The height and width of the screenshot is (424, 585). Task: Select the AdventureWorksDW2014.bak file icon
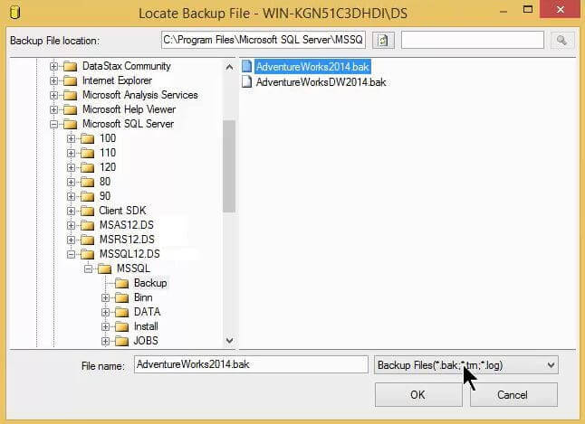pyautogui.click(x=246, y=81)
